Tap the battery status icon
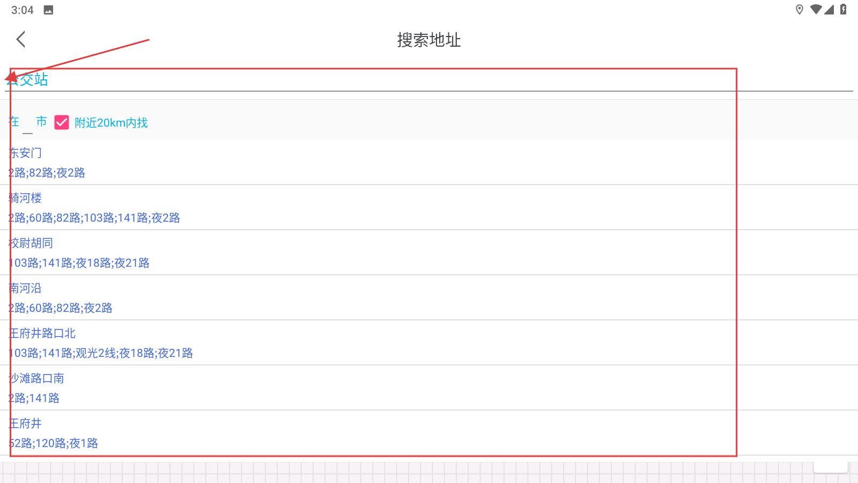The width and height of the screenshot is (858, 483). [844, 10]
